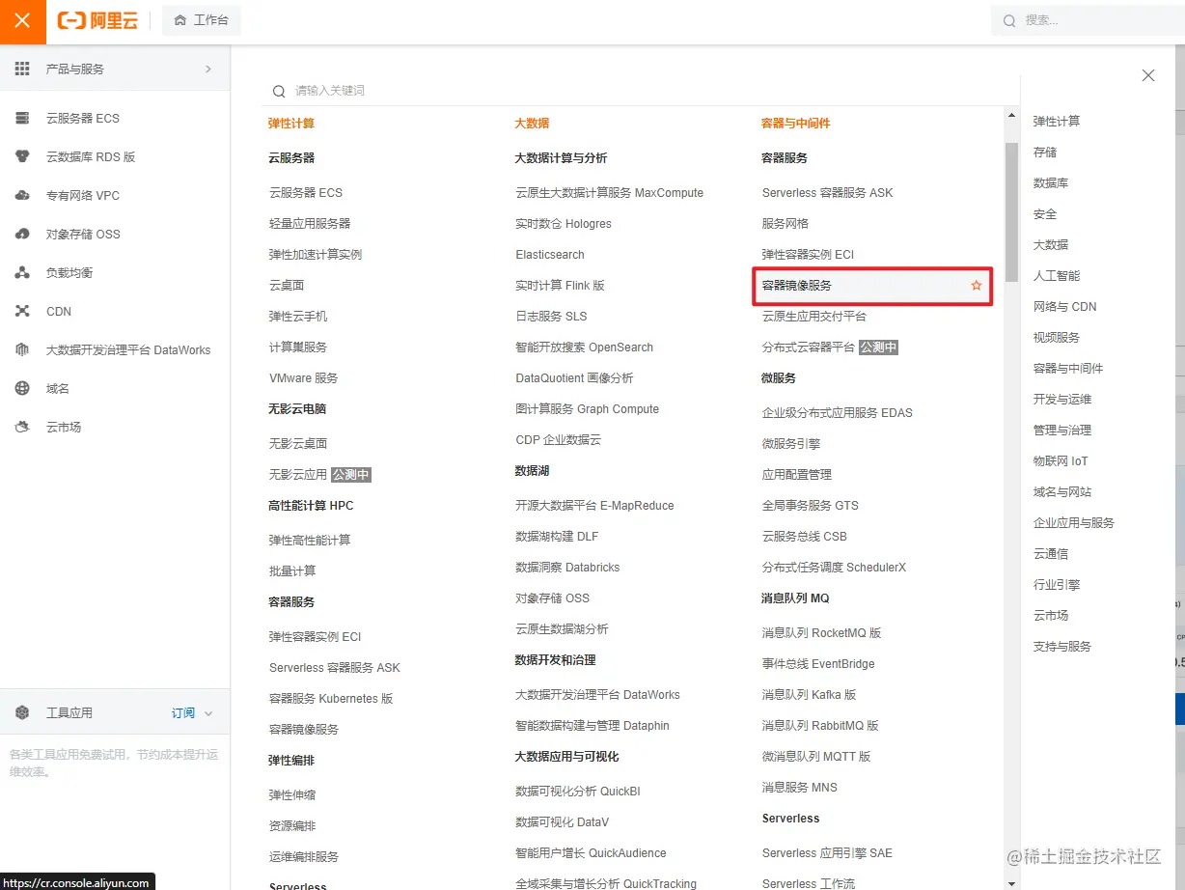1185x890 pixels.
Task: Open 智能开放搜索 OpenSearch
Action: (585, 348)
